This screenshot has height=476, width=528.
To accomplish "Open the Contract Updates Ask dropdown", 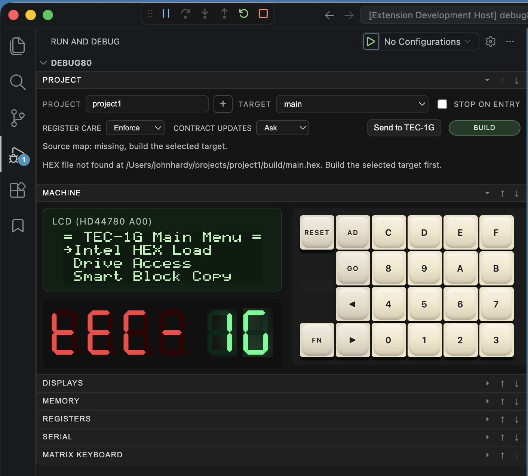I will (x=283, y=128).
